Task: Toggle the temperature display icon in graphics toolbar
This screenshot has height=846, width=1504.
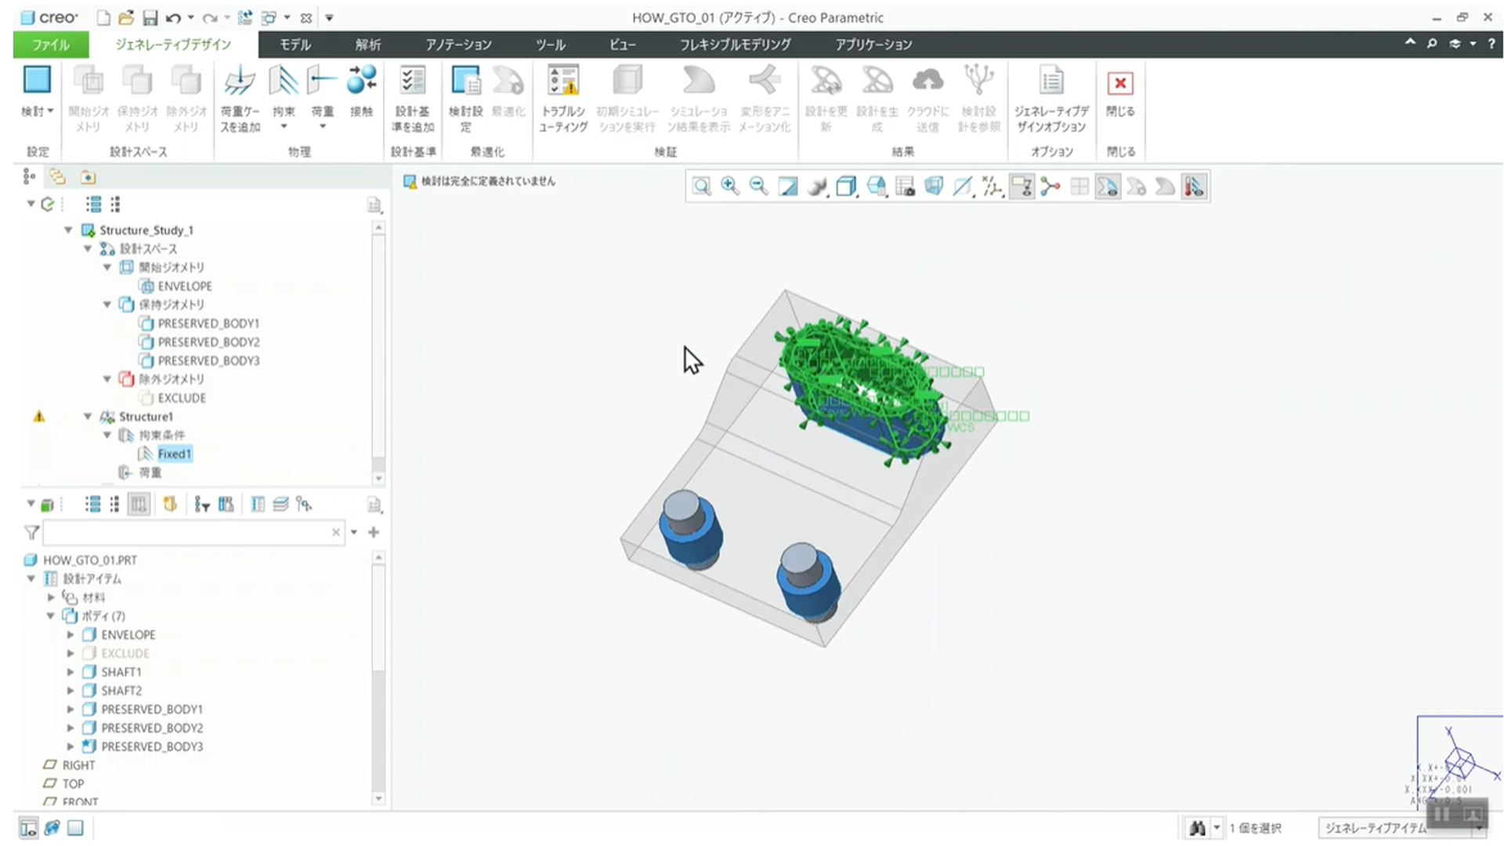Action: coord(1194,186)
